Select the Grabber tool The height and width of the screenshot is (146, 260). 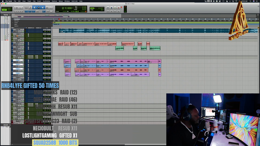pyautogui.click(x=43, y=8)
